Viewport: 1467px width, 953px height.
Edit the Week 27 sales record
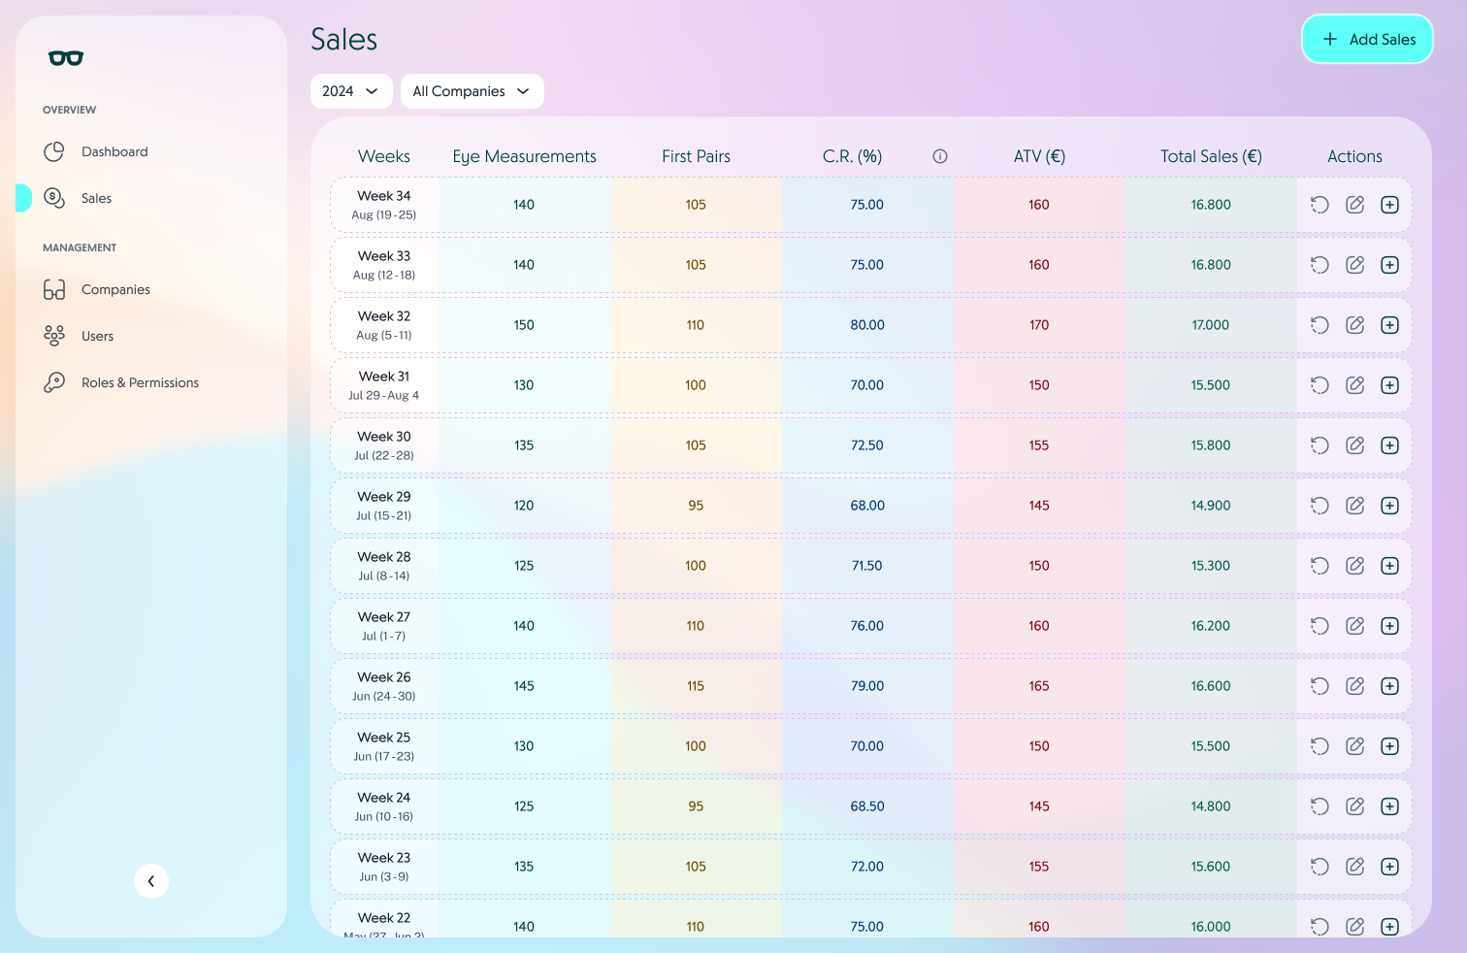(x=1355, y=626)
